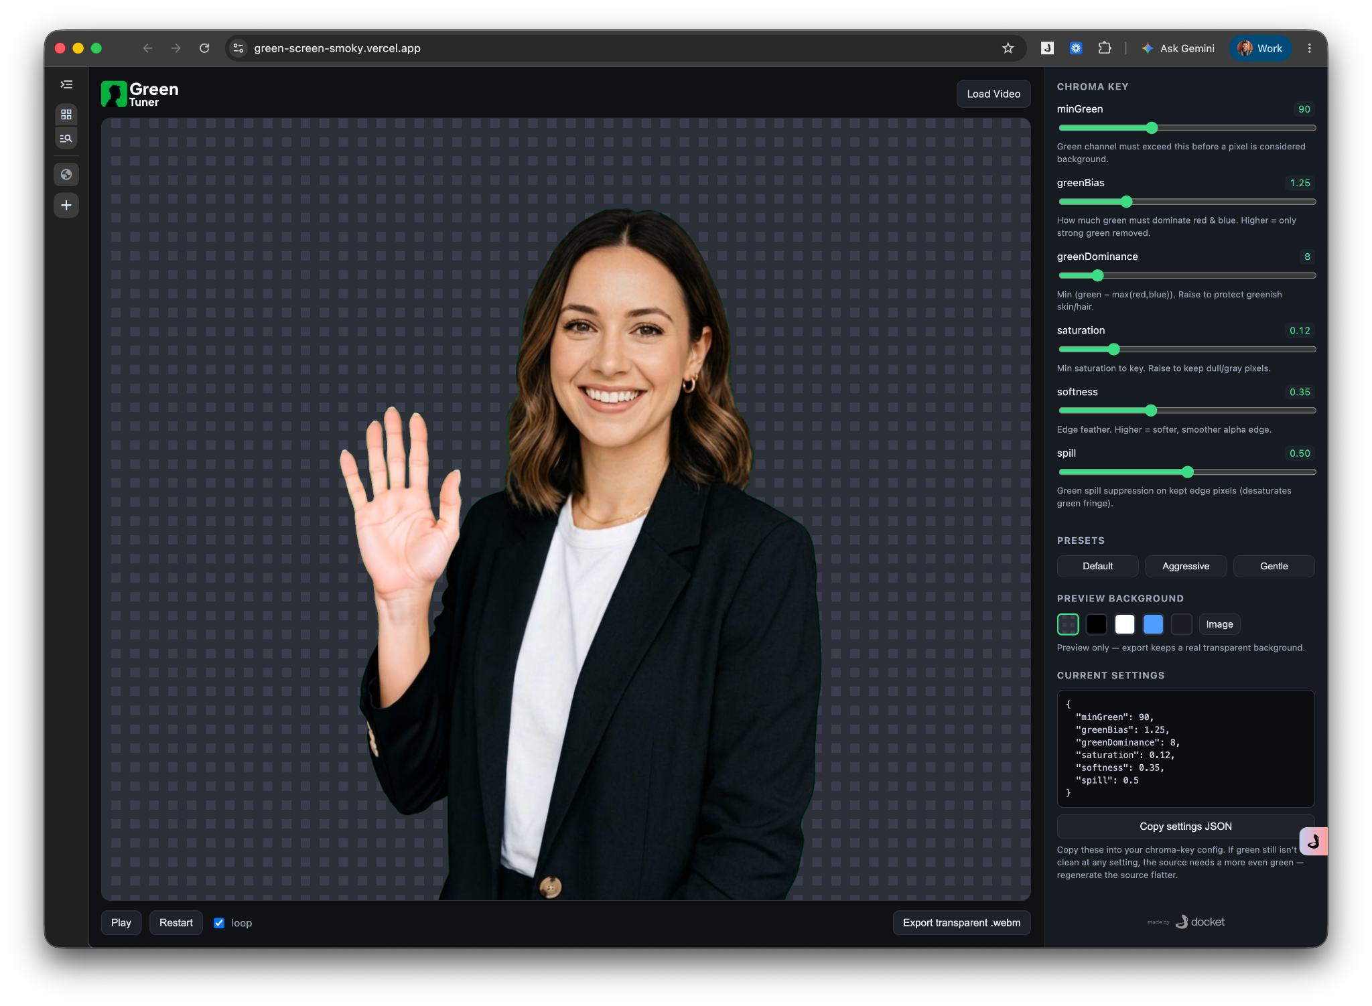Open the pink floating Docket widget
Viewport: 1372px width, 1006px height.
pyautogui.click(x=1314, y=841)
